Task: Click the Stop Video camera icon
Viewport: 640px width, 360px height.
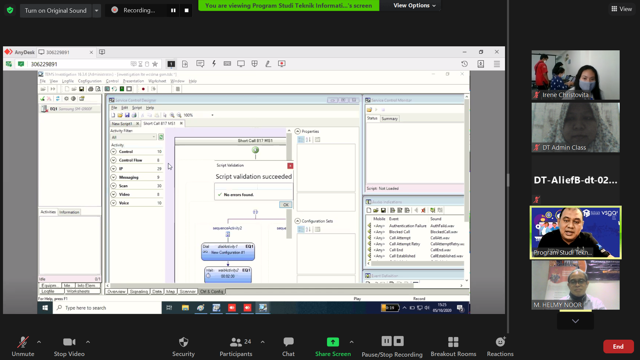Action: pyautogui.click(x=69, y=342)
